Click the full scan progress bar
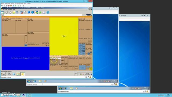The width and height of the screenshot is (172, 97). pos(89,15)
